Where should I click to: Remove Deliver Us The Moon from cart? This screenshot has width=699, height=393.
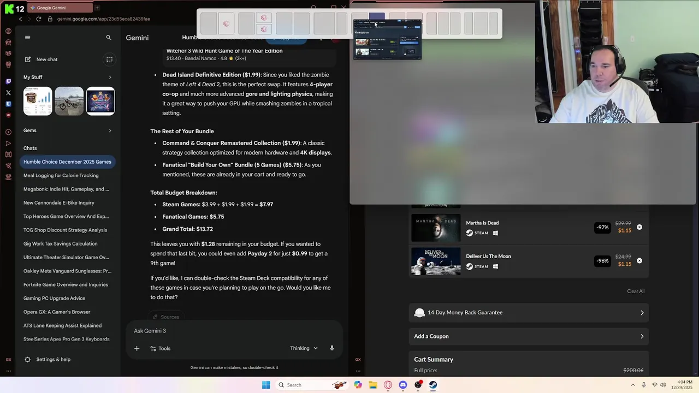coord(639,260)
